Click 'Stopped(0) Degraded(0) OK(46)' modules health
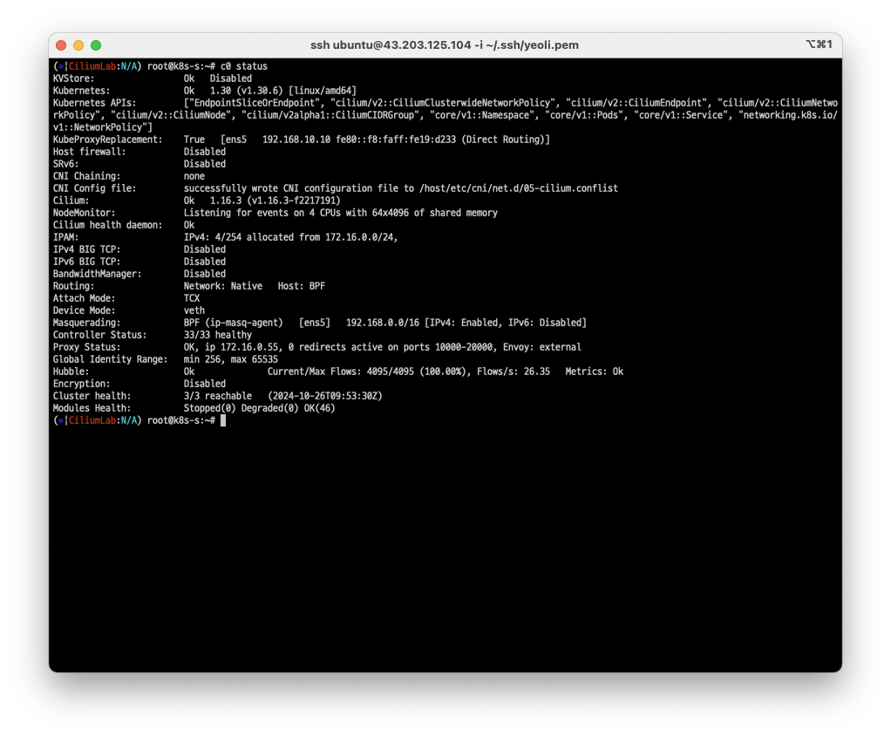Screen dimensions: 891x737 (x=260, y=409)
